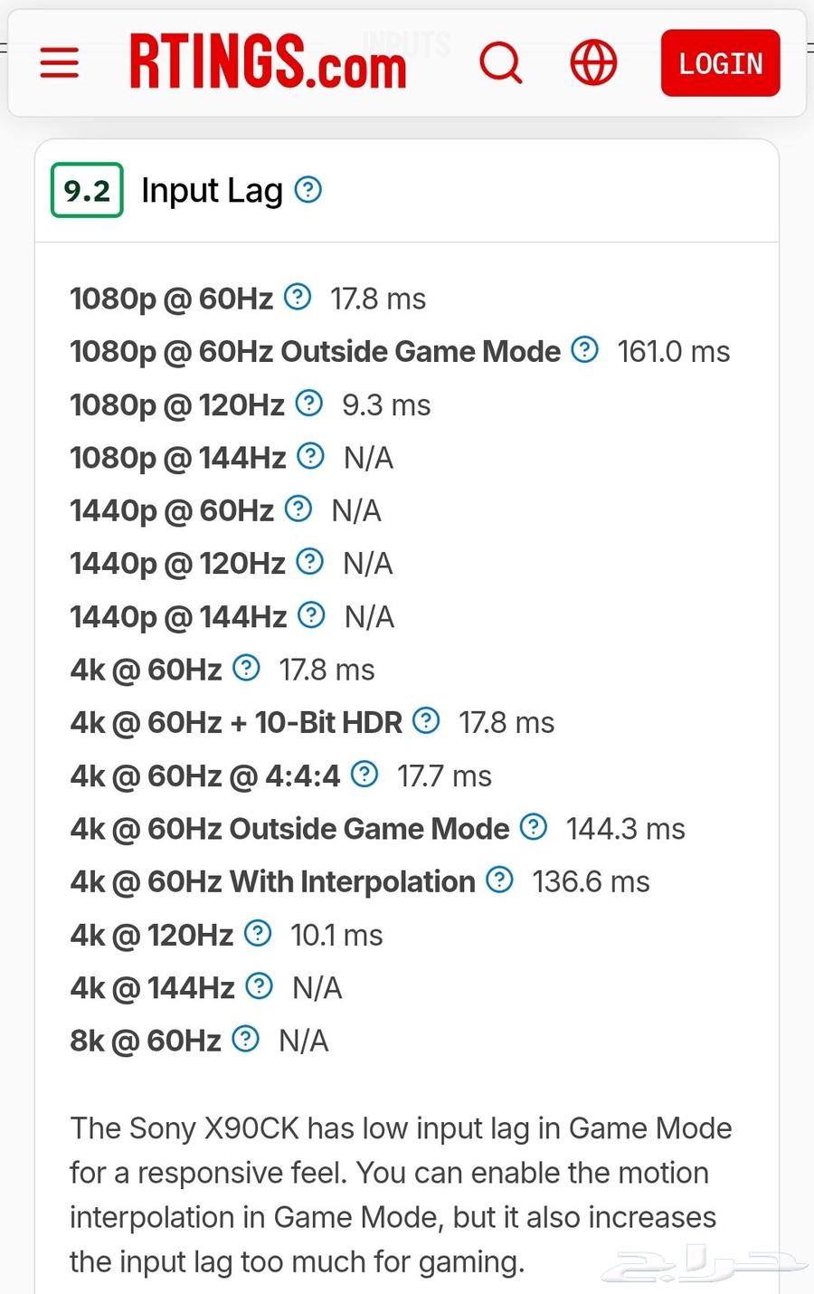Open help icon beside 4k @ 120Hz
This screenshot has width=814, height=1294.
258,933
